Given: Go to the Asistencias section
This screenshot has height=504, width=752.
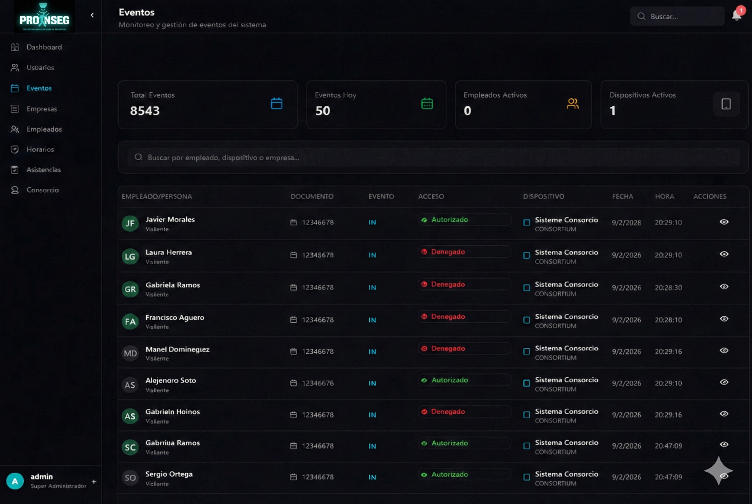Looking at the screenshot, I should (x=43, y=170).
